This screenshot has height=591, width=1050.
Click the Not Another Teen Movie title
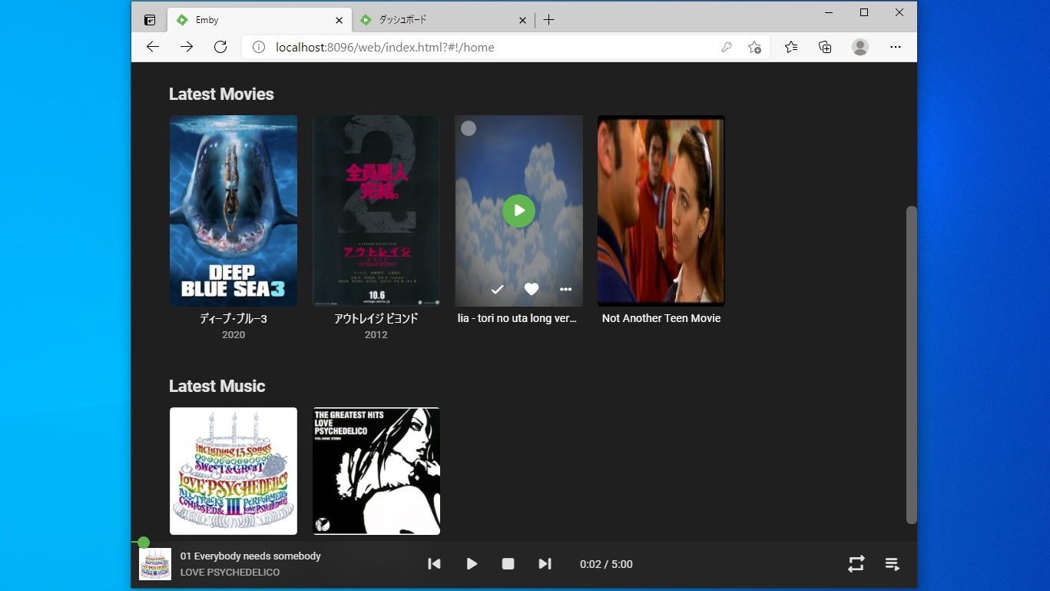tap(661, 318)
